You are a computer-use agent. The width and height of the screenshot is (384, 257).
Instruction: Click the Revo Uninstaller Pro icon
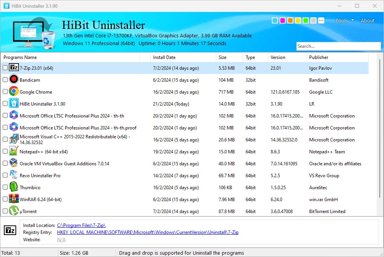coord(14,175)
